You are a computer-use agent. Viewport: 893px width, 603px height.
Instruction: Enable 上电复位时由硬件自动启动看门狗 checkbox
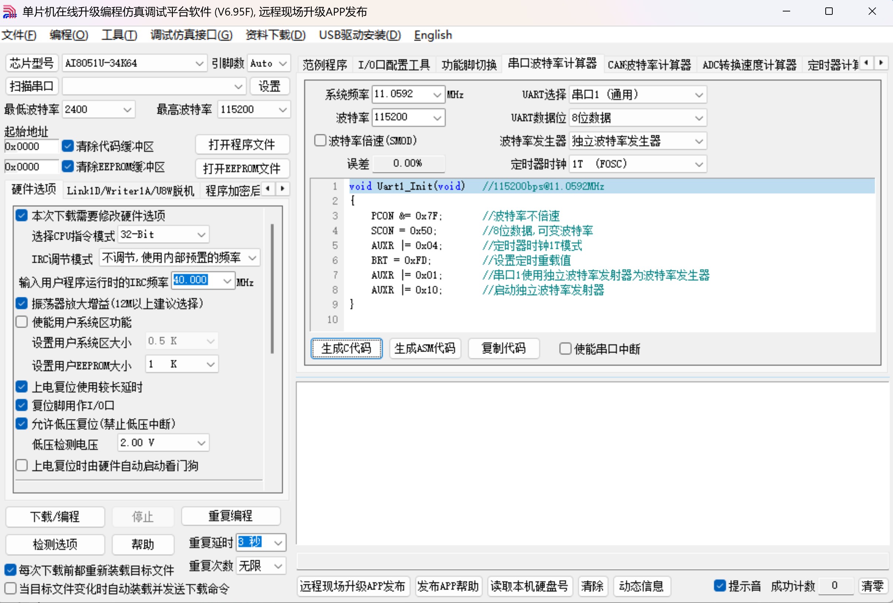21,465
